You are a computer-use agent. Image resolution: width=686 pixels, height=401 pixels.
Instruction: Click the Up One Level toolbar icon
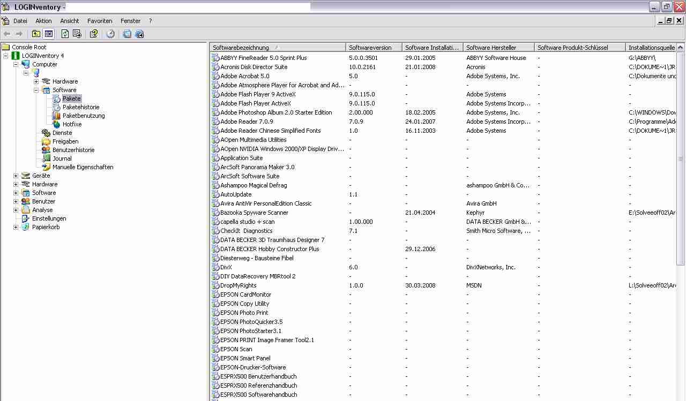36,34
